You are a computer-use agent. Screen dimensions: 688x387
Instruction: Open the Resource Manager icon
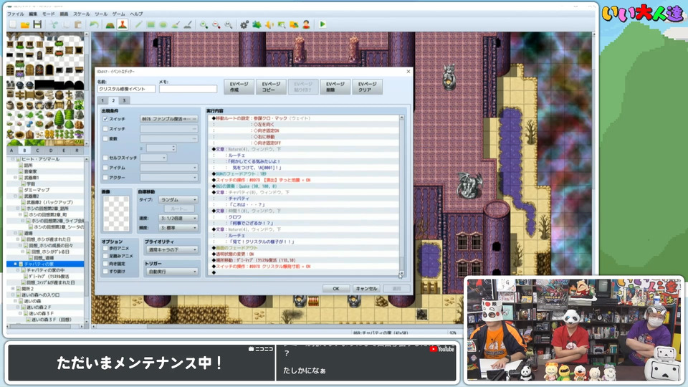tap(294, 24)
